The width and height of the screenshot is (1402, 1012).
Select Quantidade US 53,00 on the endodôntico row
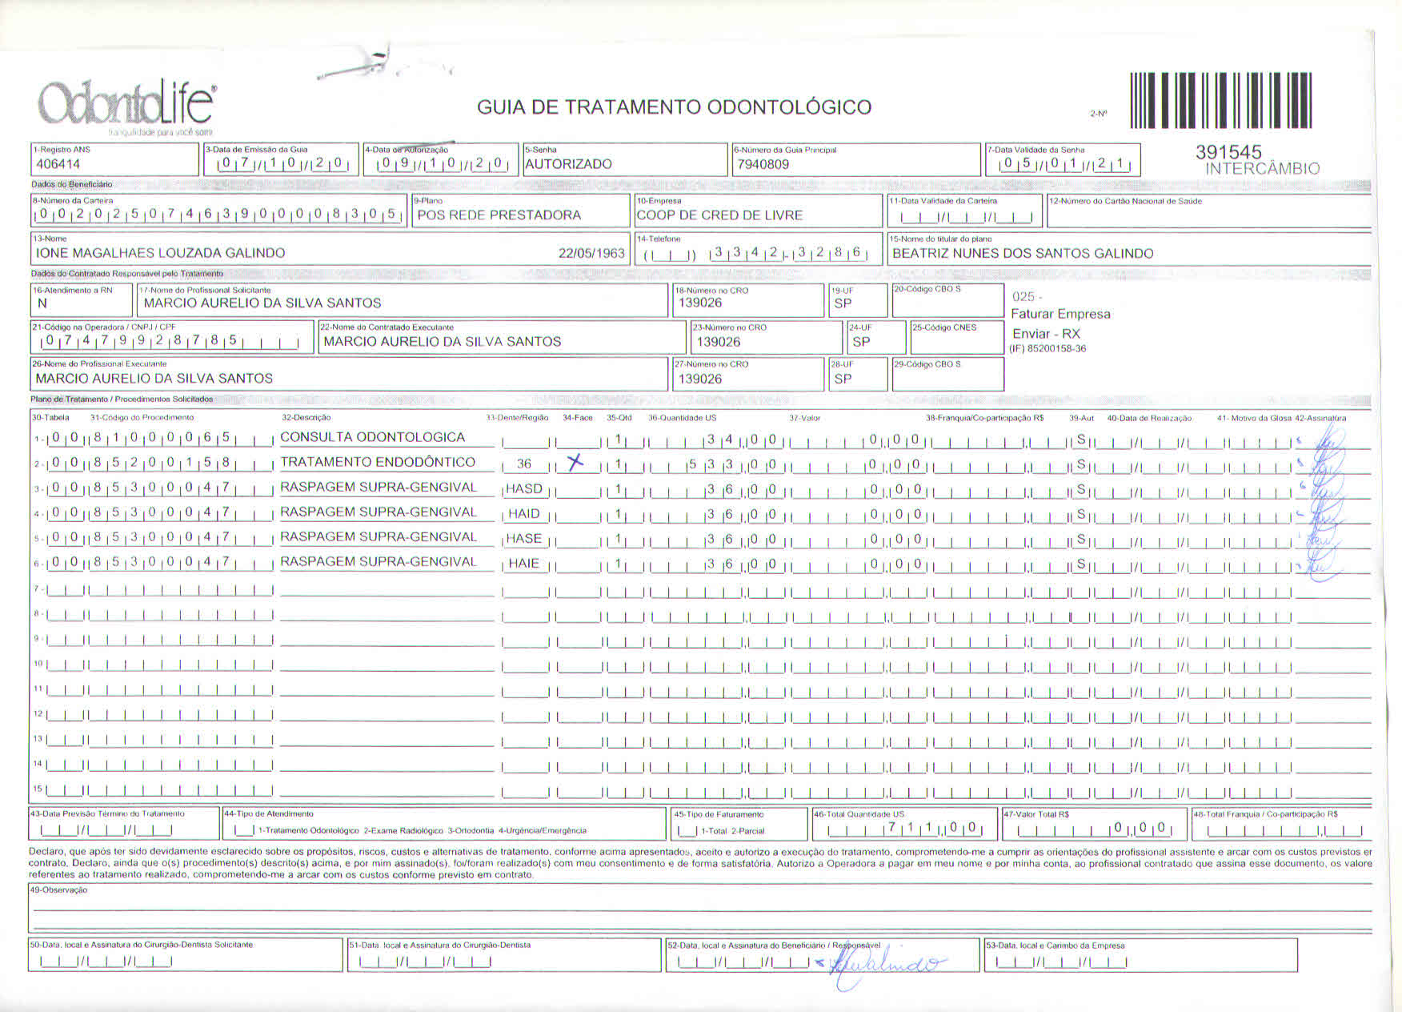pos(732,464)
